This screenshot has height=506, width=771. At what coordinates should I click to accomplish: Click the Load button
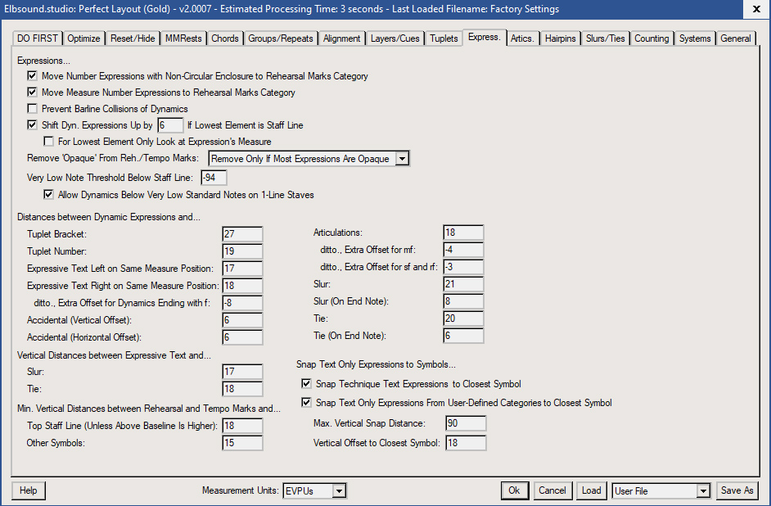(x=591, y=490)
